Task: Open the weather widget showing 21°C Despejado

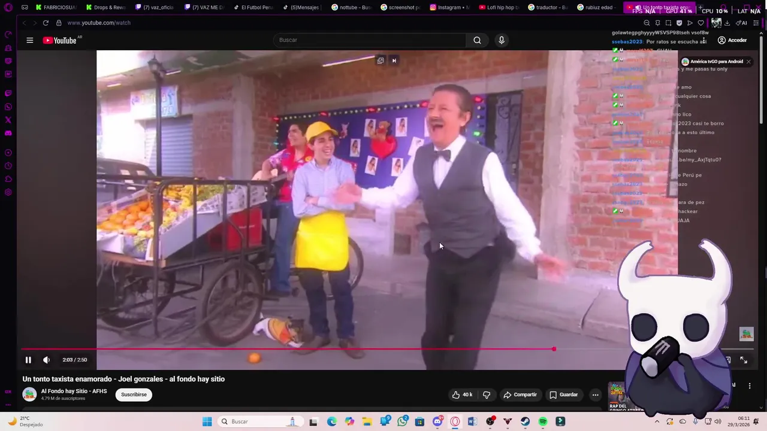Action: pos(24,421)
